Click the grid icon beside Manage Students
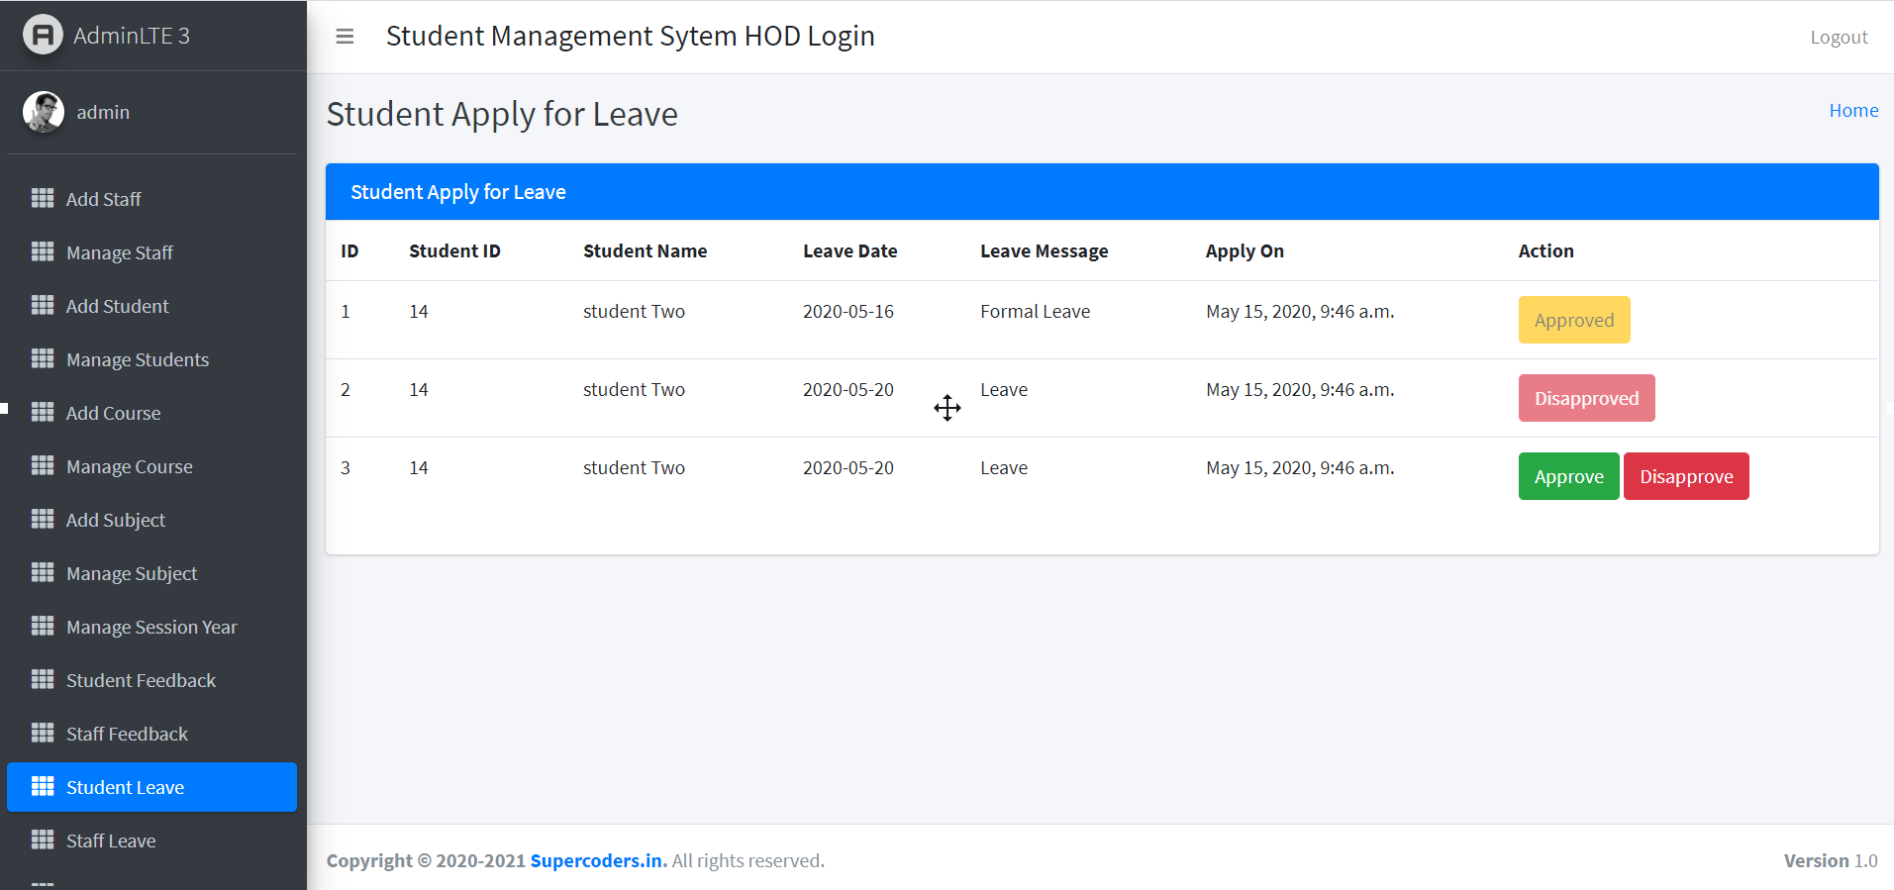1894x890 pixels. [43, 358]
